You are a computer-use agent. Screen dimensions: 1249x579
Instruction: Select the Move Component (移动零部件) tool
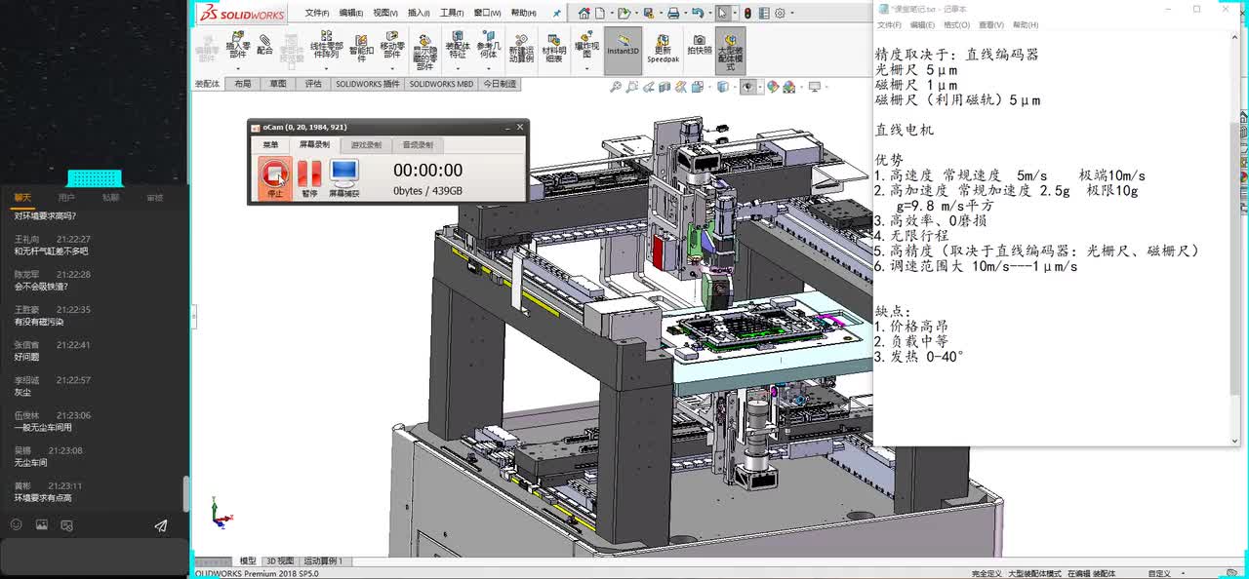pos(391,46)
